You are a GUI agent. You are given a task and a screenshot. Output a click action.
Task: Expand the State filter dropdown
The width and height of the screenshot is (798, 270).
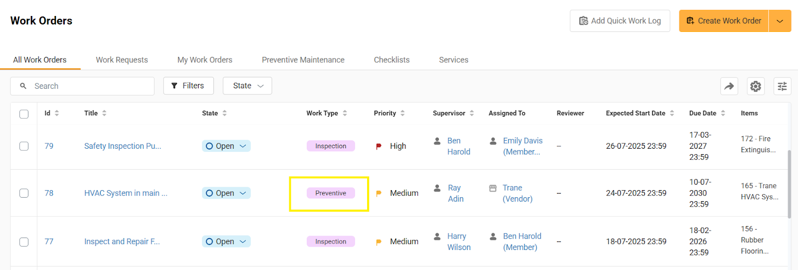(247, 86)
